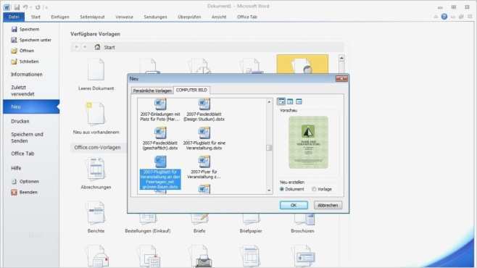Select the Leeres Dokument template

(x=96, y=75)
